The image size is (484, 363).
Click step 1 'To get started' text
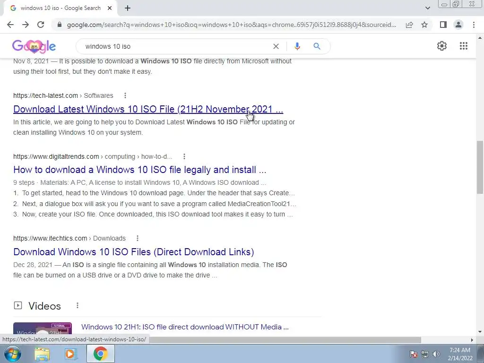coord(154,193)
